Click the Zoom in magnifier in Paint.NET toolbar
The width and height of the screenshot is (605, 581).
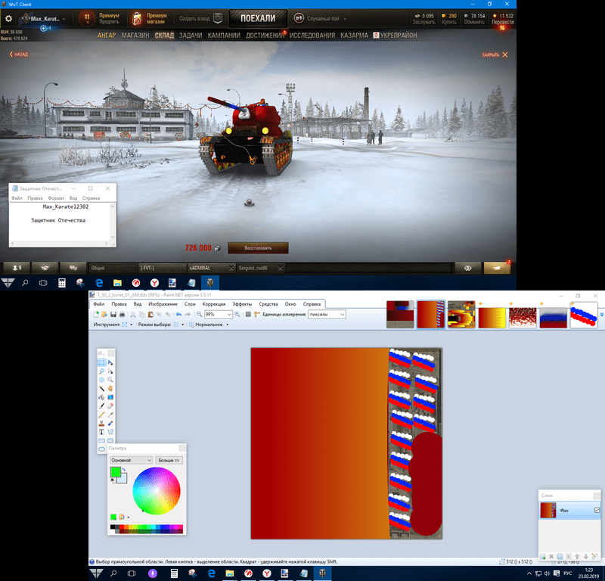coord(237,315)
